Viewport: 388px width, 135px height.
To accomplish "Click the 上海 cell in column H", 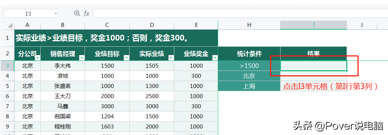I will (249, 86).
